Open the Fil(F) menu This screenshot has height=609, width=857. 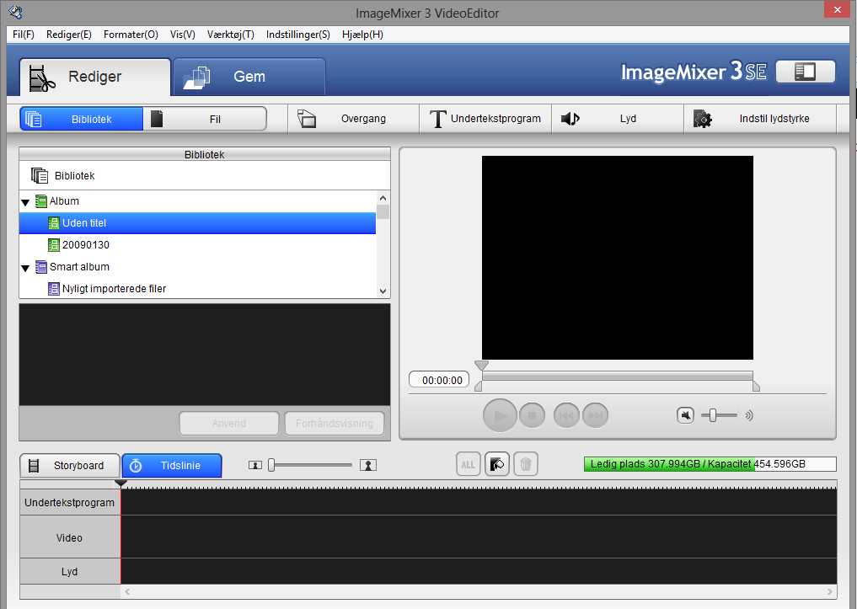pos(24,35)
